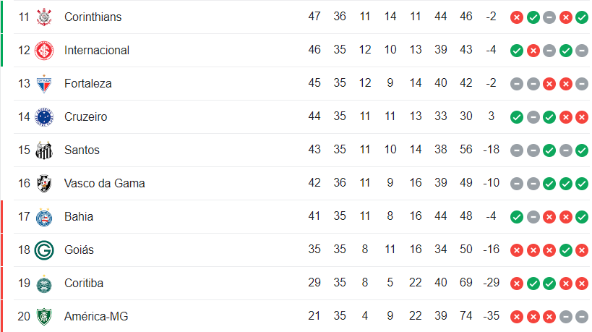Image resolution: width=592 pixels, height=332 pixels.
Task: Click Cruzeiro's first green win icon
Action: 516,116
